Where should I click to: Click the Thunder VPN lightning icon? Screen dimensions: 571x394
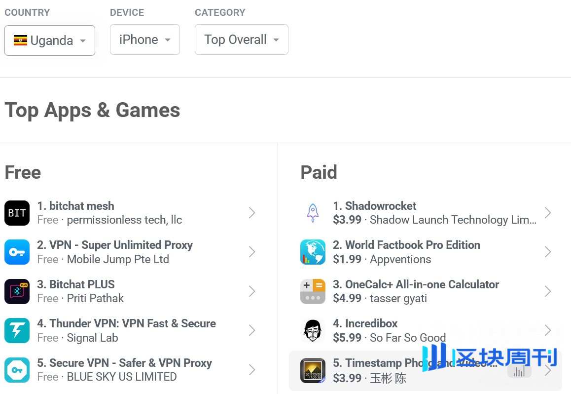tap(17, 330)
